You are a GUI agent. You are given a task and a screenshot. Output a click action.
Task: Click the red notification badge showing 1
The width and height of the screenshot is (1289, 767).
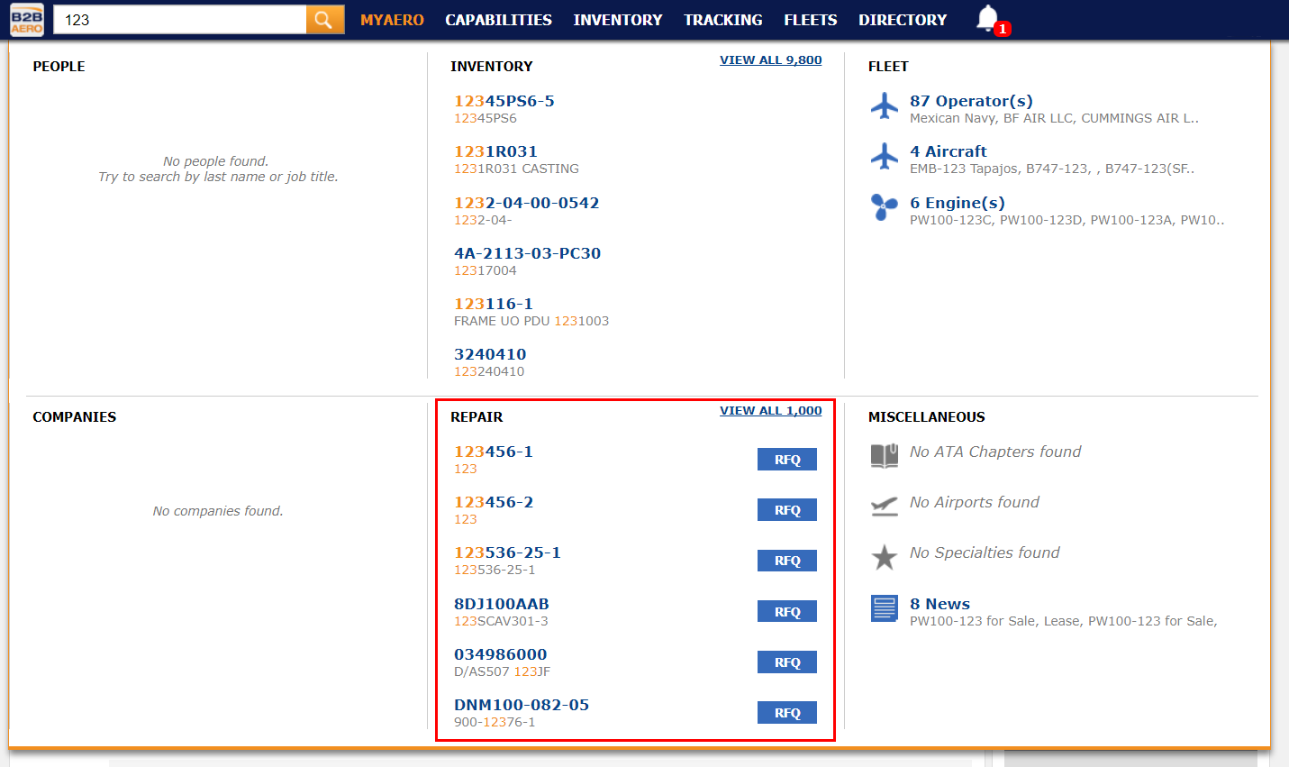(x=1003, y=29)
